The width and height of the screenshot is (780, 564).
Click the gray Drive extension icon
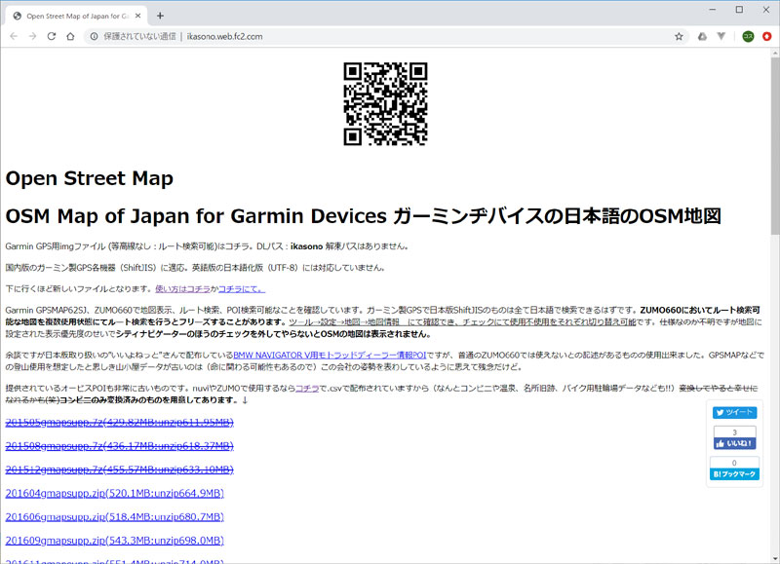pyautogui.click(x=702, y=36)
